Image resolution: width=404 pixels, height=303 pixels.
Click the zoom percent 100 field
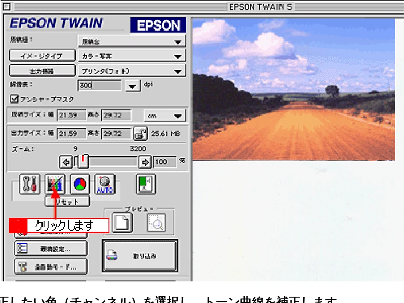pyautogui.click(x=165, y=162)
